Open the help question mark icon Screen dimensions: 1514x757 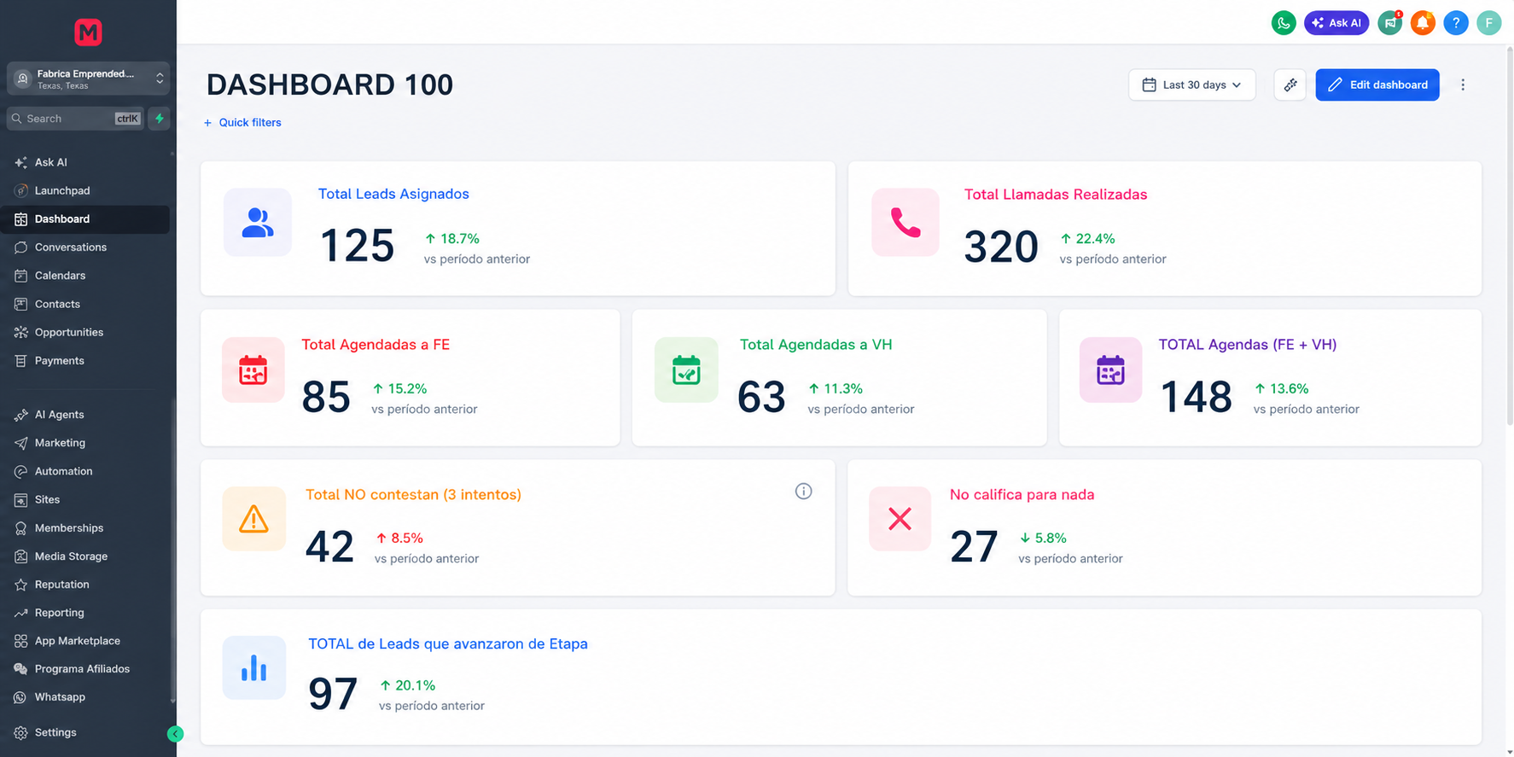[x=1455, y=23]
